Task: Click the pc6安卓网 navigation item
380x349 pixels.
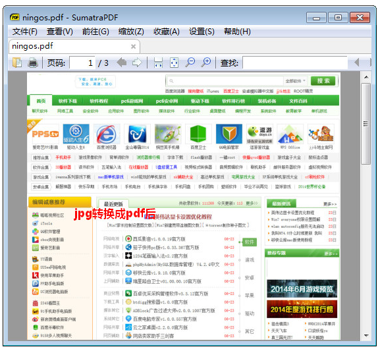Action: (167, 101)
